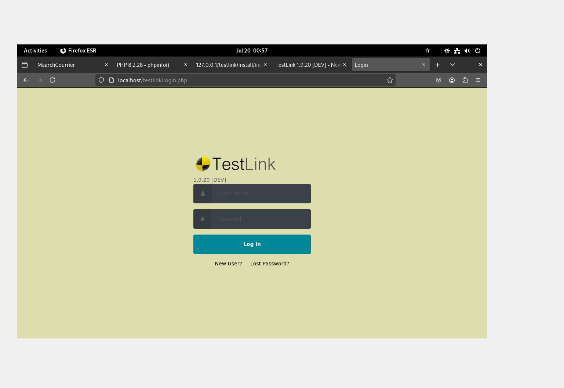Click the New User? link
Image resolution: width=564 pixels, height=388 pixels.
click(228, 264)
